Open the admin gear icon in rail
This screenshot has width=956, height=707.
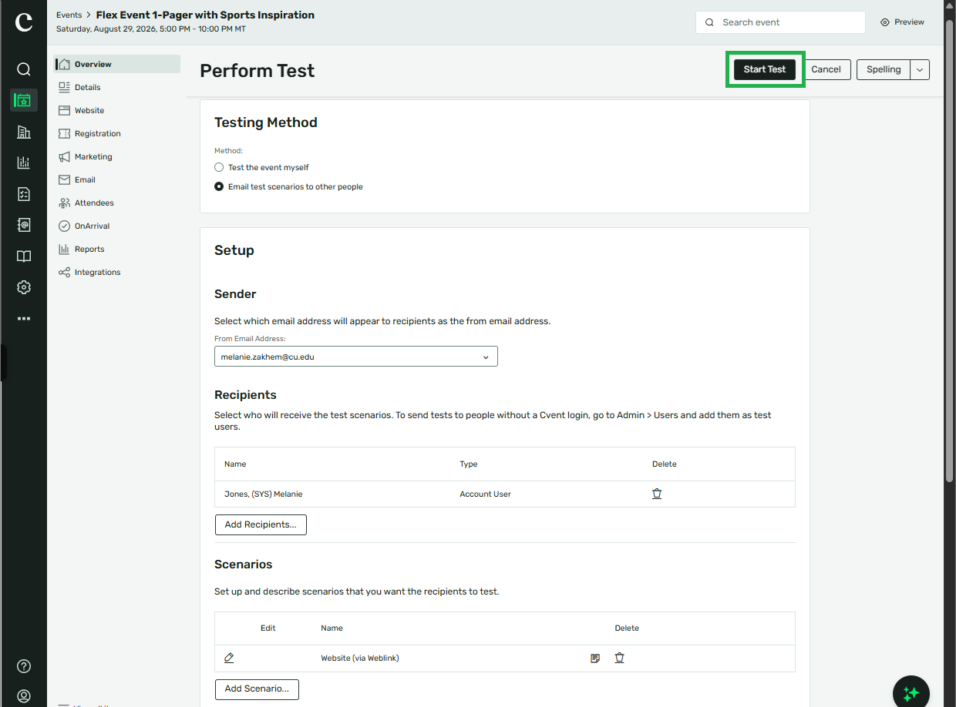[24, 287]
